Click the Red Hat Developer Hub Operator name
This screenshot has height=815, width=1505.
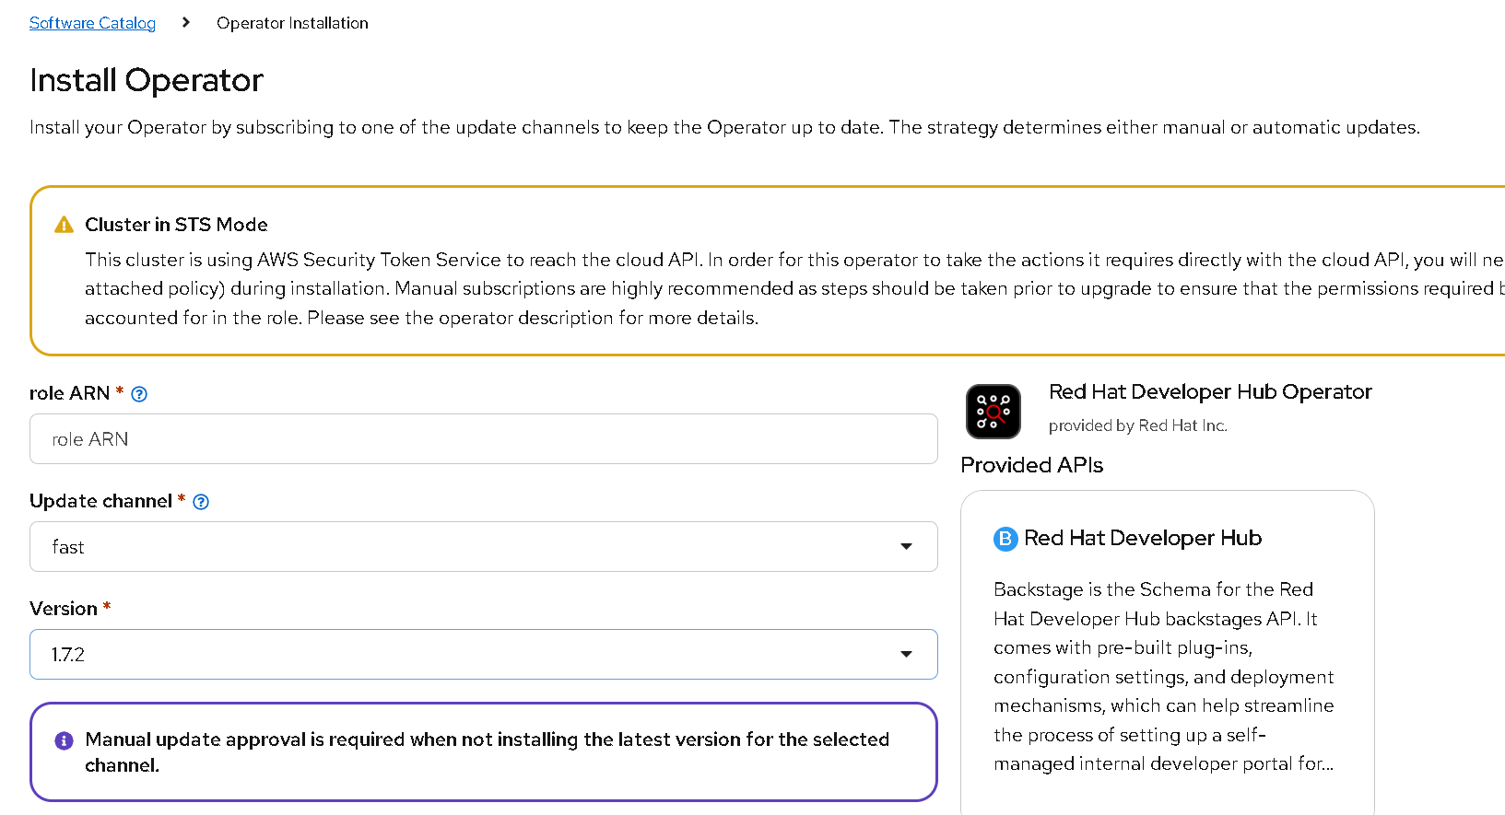click(1209, 391)
